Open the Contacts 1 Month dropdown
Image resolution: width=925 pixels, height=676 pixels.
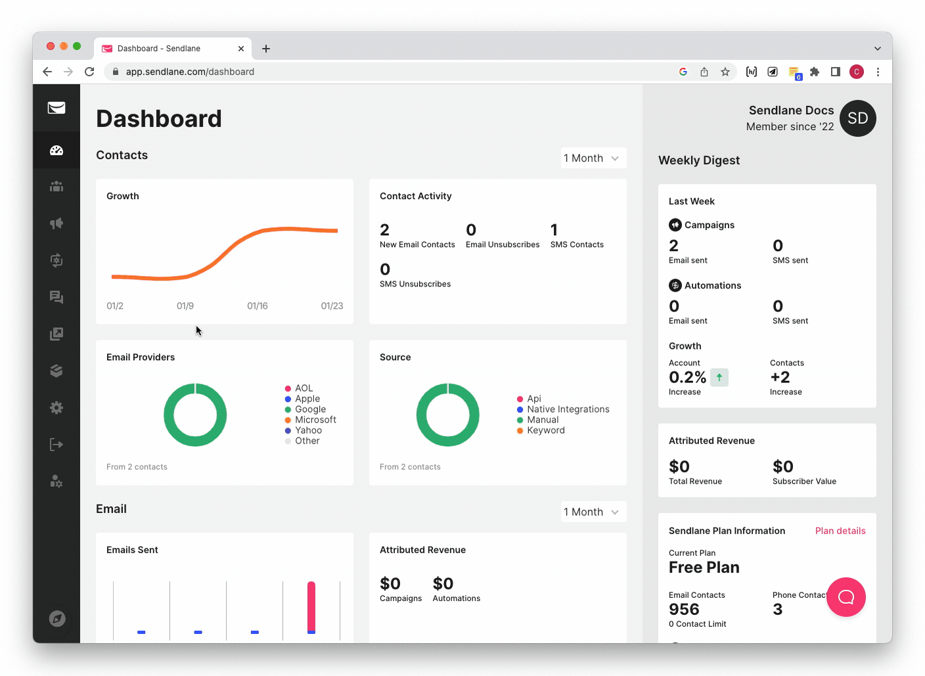(593, 158)
